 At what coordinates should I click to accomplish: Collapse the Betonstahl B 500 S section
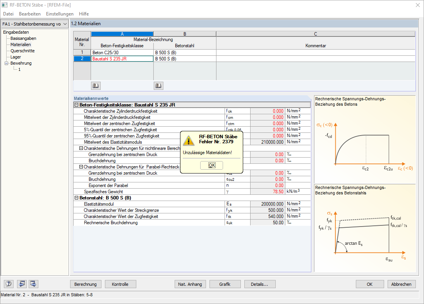click(x=76, y=198)
